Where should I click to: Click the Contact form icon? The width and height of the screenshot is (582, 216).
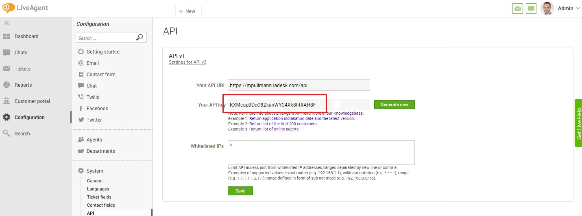tap(81, 74)
